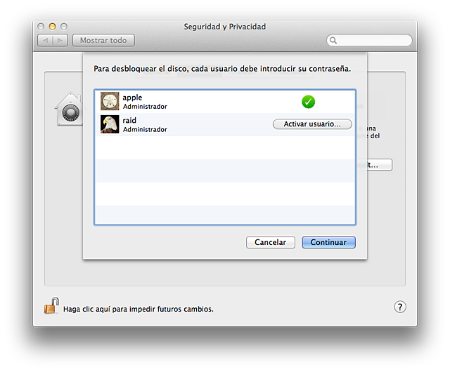The height and width of the screenshot is (372, 450).
Task: Click the magnifying glass search icon
Action: (x=333, y=41)
